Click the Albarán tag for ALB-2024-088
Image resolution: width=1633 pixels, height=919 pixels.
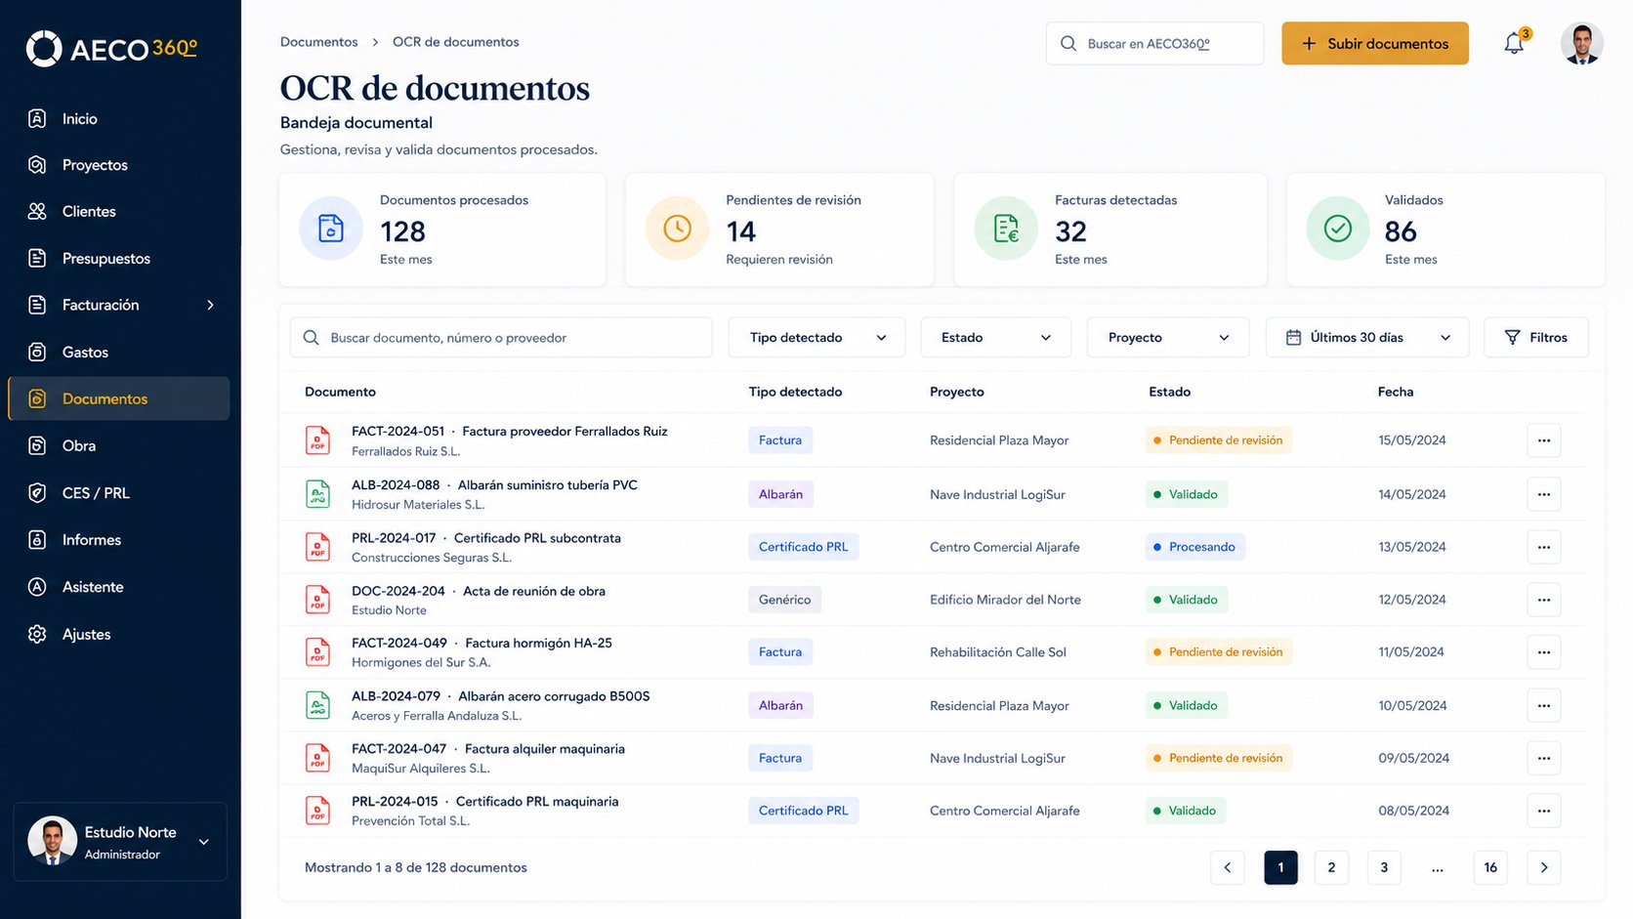coord(781,494)
